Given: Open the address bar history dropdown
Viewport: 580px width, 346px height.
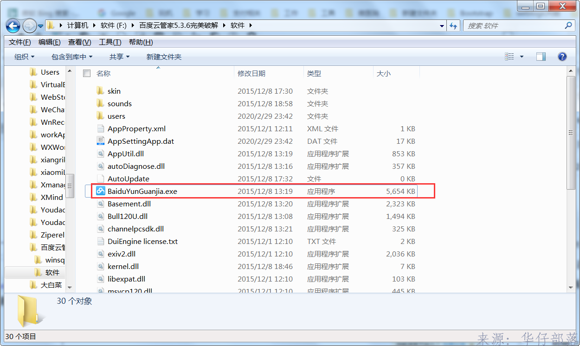Looking at the screenshot, I should [x=442, y=26].
